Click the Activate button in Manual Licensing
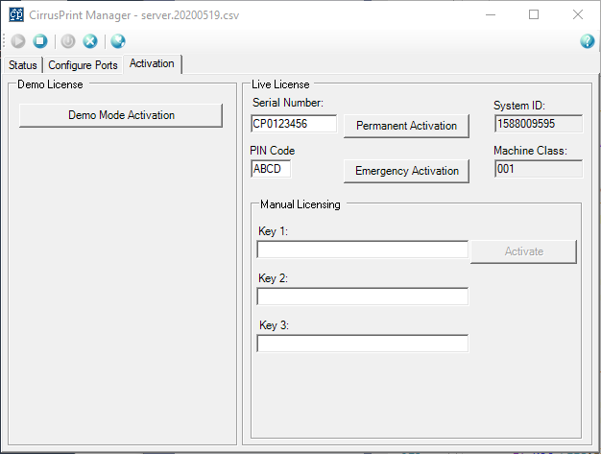Viewport: 601px width, 454px height. coord(523,251)
